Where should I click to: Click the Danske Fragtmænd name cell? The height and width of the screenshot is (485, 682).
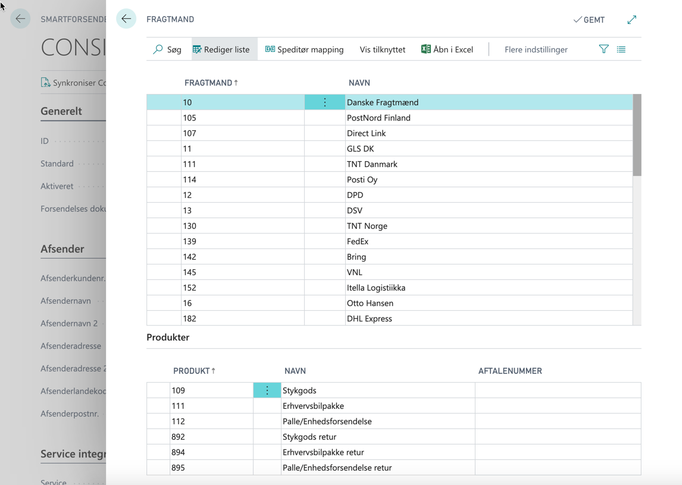point(489,102)
